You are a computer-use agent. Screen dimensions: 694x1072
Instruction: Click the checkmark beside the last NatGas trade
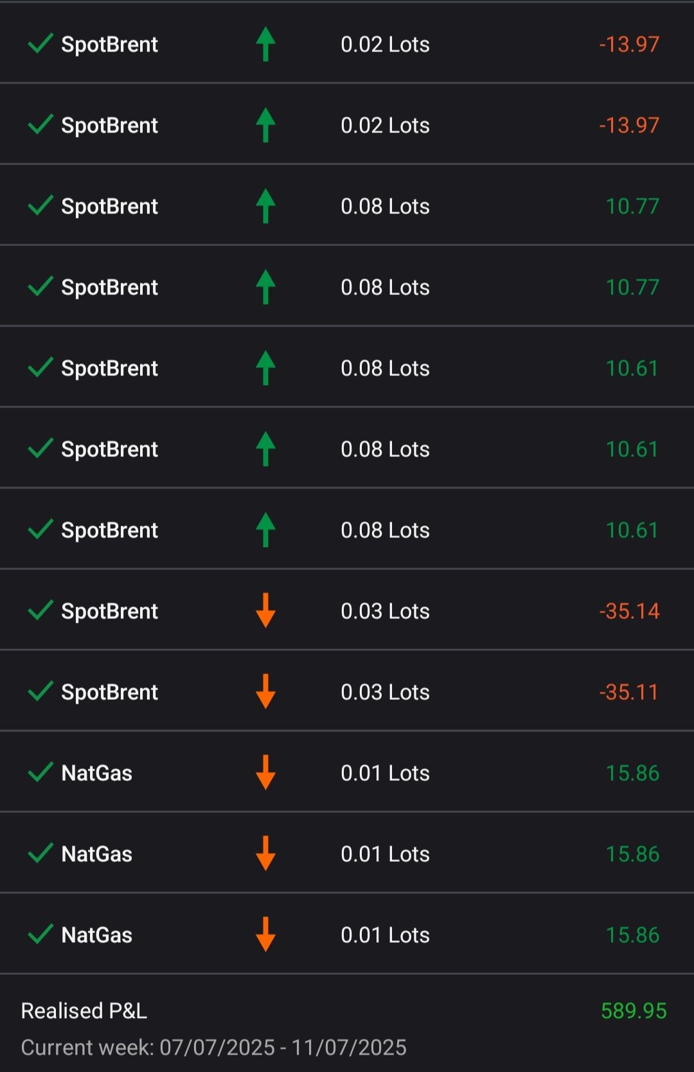point(40,934)
